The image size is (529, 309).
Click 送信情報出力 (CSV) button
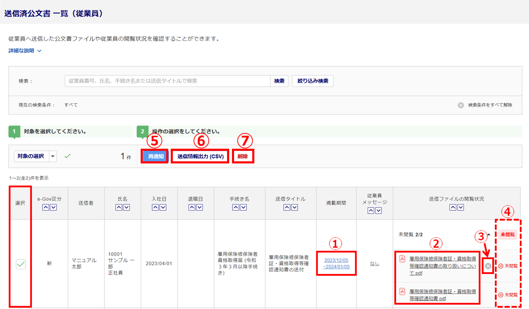[200, 156]
